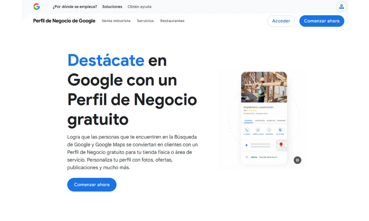Go to Servicios section
Screen dimensions: 369x221
[x=145, y=21]
